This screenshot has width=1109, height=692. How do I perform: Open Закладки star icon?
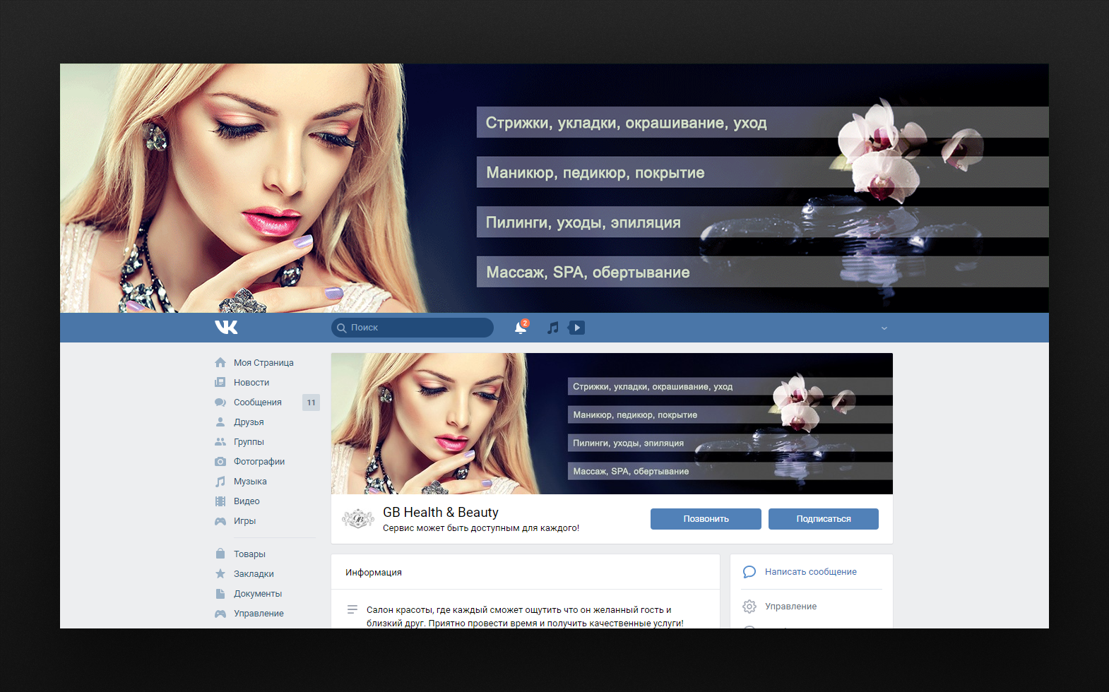coord(220,573)
